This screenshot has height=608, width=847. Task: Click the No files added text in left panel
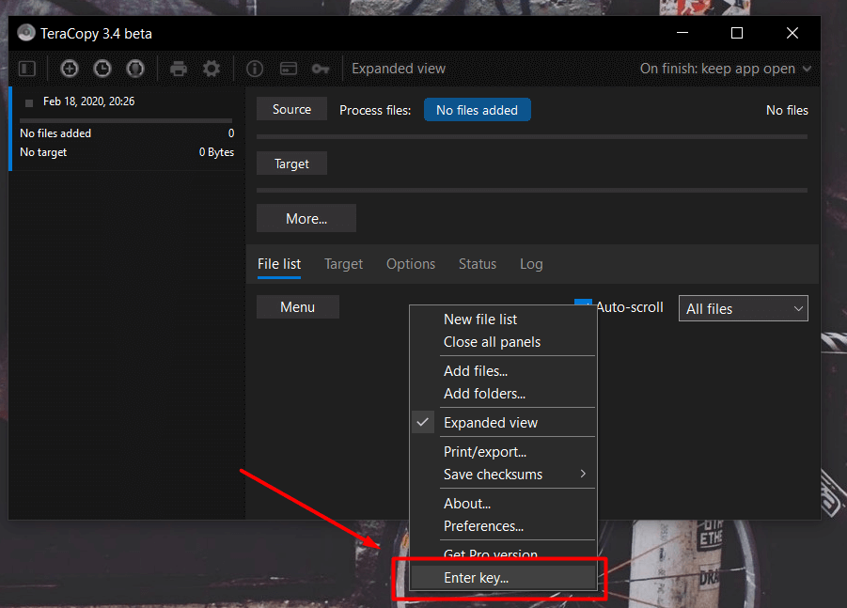[55, 133]
